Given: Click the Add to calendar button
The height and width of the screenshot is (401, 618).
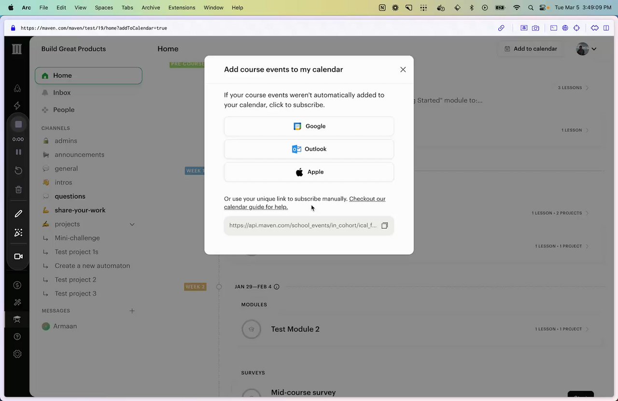Looking at the screenshot, I should point(531,49).
